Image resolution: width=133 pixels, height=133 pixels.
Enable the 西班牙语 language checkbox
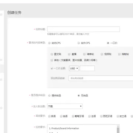pyautogui.click(x=101, y=116)
